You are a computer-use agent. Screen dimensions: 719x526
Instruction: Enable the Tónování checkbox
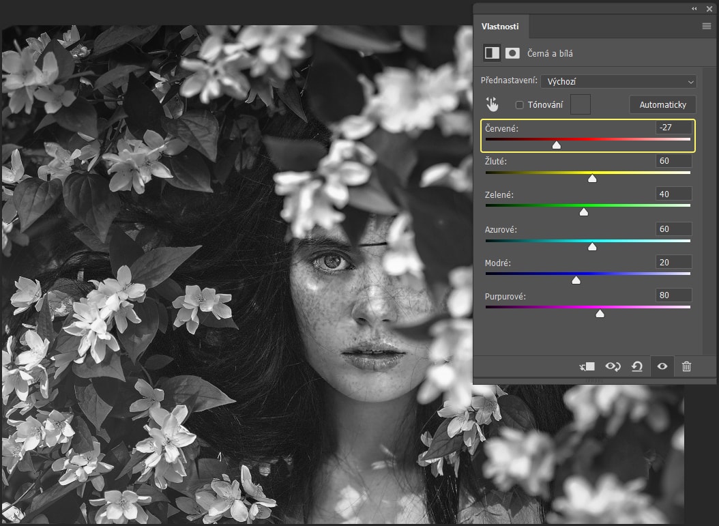(x=520, y=105)
